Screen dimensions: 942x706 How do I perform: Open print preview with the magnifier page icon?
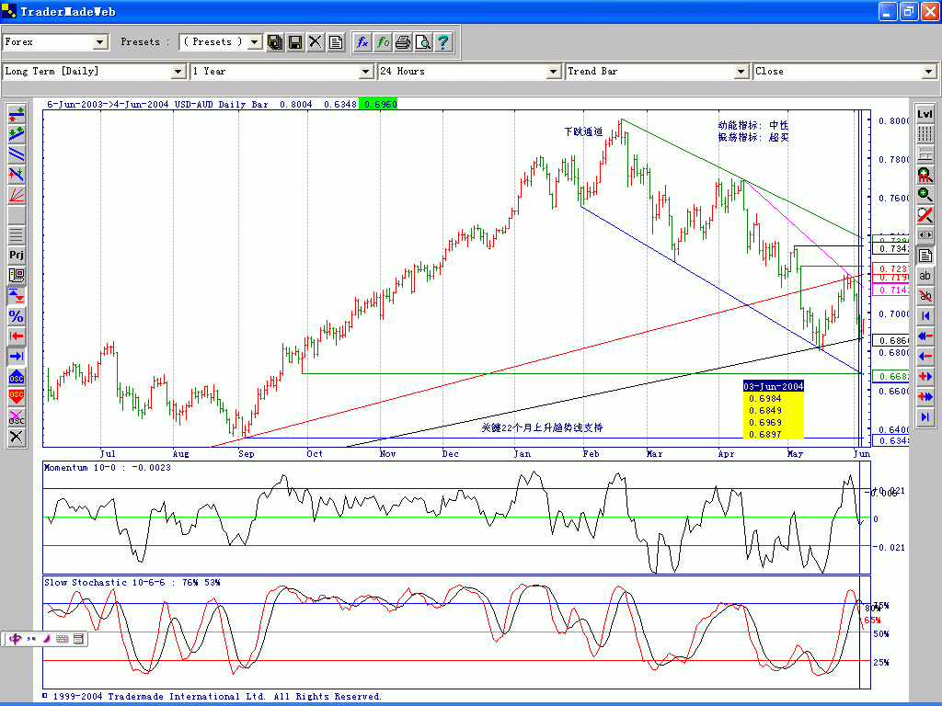[x=423, y=42]
